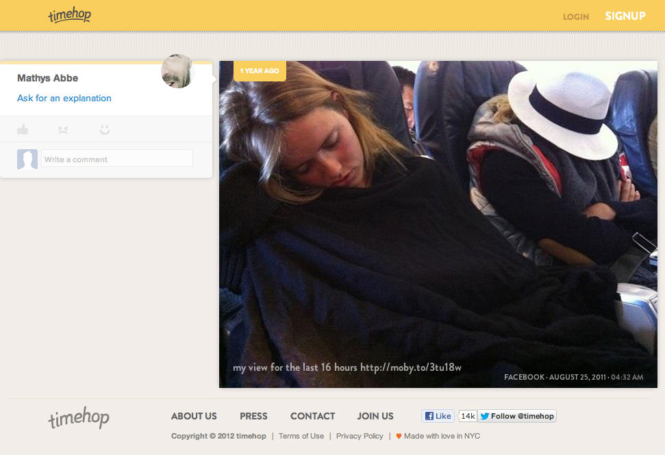The height and width of the screenshot is (455, 665).
Task: Click the Twitter Follow @timehop button
Action: pyautogui.click(x=517, y=416)
